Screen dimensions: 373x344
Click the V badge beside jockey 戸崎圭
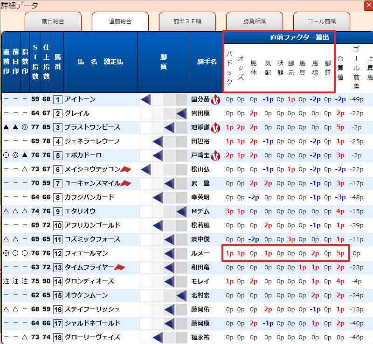(x=216, y=156)
